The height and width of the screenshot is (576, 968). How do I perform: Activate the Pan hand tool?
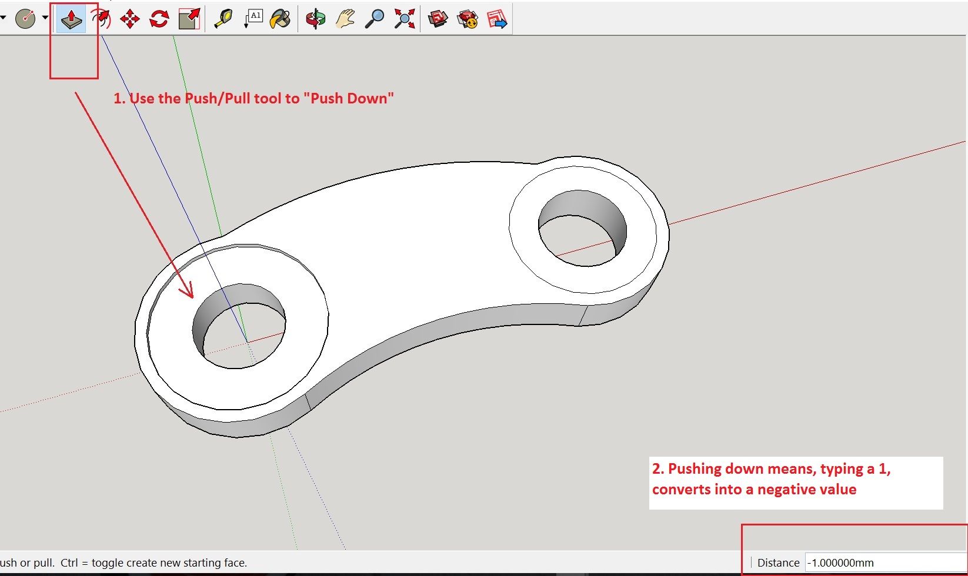click(344, 18)
